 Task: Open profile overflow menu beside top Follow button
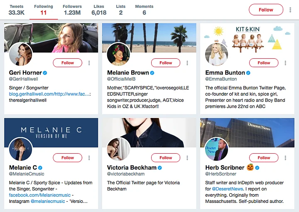click(x=289, y=10)
